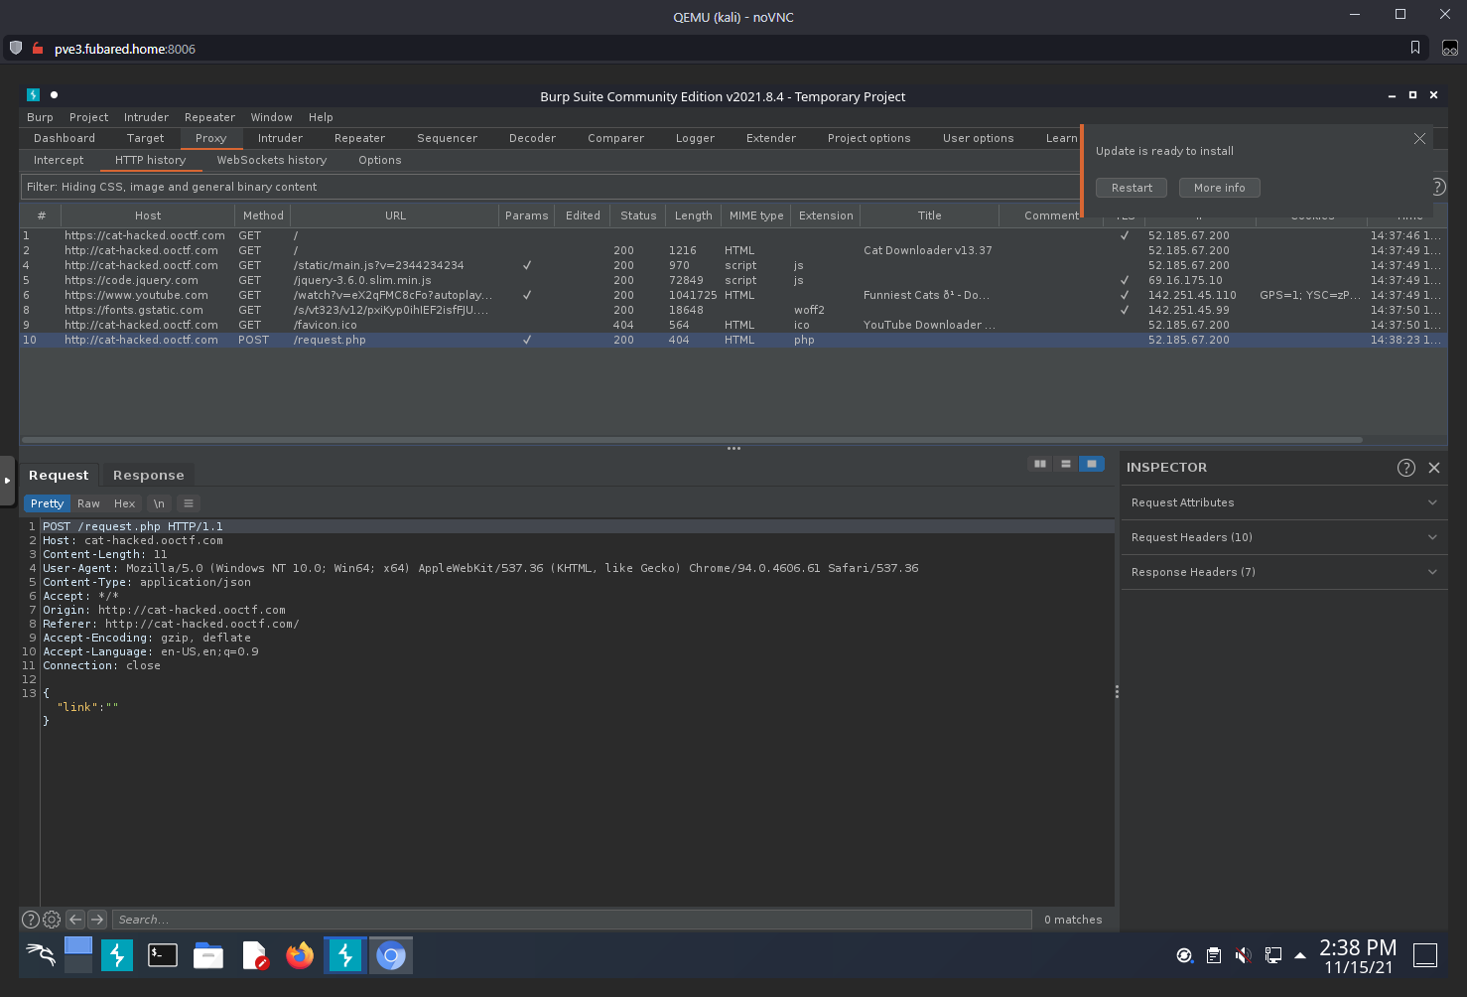
Task: Click the More info button
Action: click(x=1219, y=188)
